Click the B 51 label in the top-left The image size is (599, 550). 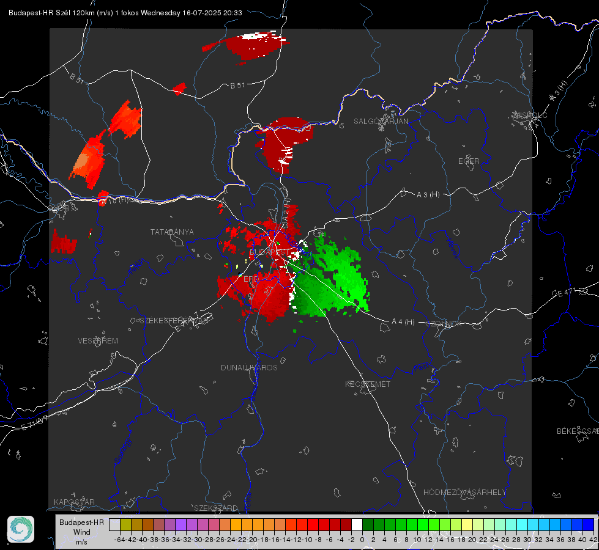pos(76,78)
